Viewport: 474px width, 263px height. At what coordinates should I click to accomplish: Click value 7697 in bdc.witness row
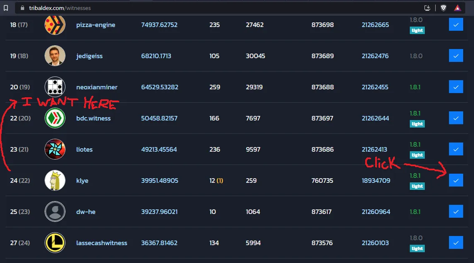[253, 118]
